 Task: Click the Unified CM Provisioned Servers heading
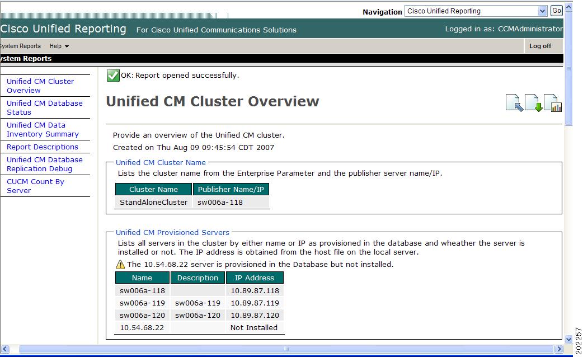pos(172,232)
